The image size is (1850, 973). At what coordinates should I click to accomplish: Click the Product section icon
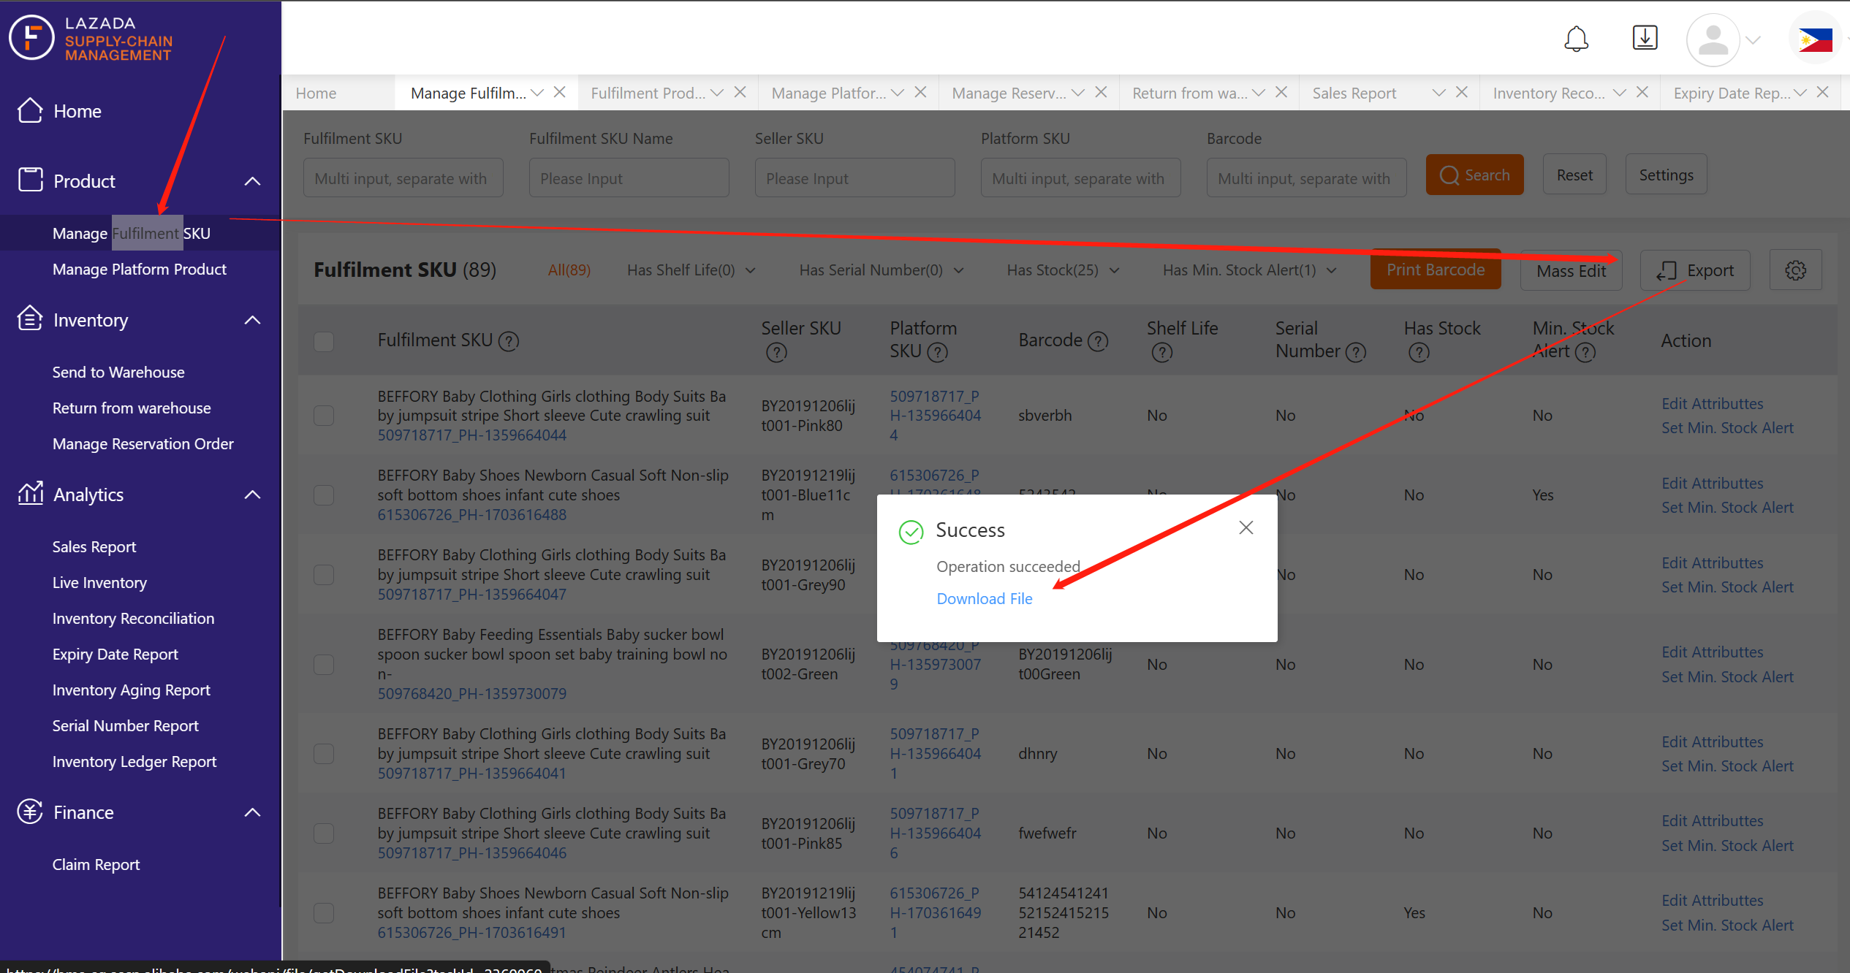(x=30, y=180)
